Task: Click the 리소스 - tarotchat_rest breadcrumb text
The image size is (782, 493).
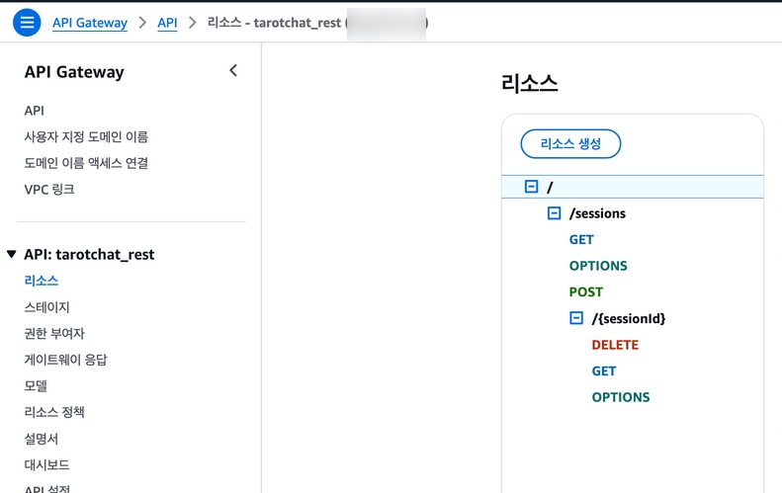Action: 274,23
